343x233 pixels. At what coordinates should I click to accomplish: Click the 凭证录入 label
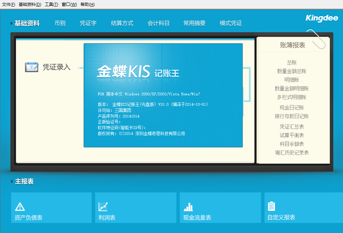click(57, 67)
